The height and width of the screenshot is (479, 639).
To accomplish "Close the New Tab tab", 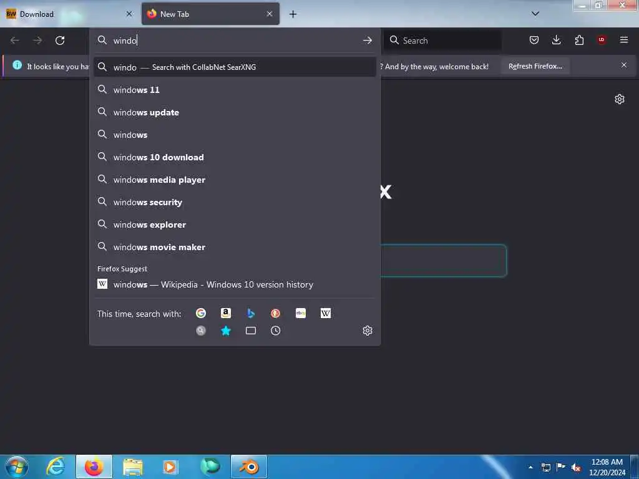I will pos(270,14).
